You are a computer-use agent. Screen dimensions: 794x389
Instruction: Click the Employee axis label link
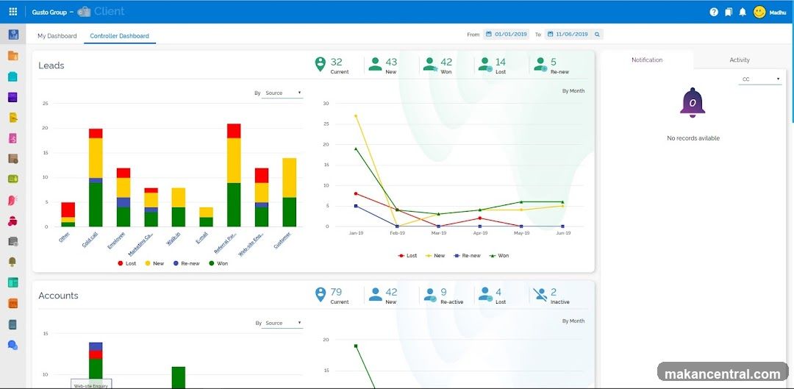pyautogui.click(x=116, y=240)
